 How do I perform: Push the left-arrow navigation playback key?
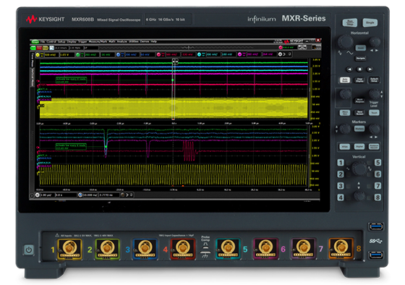[349, 69]
